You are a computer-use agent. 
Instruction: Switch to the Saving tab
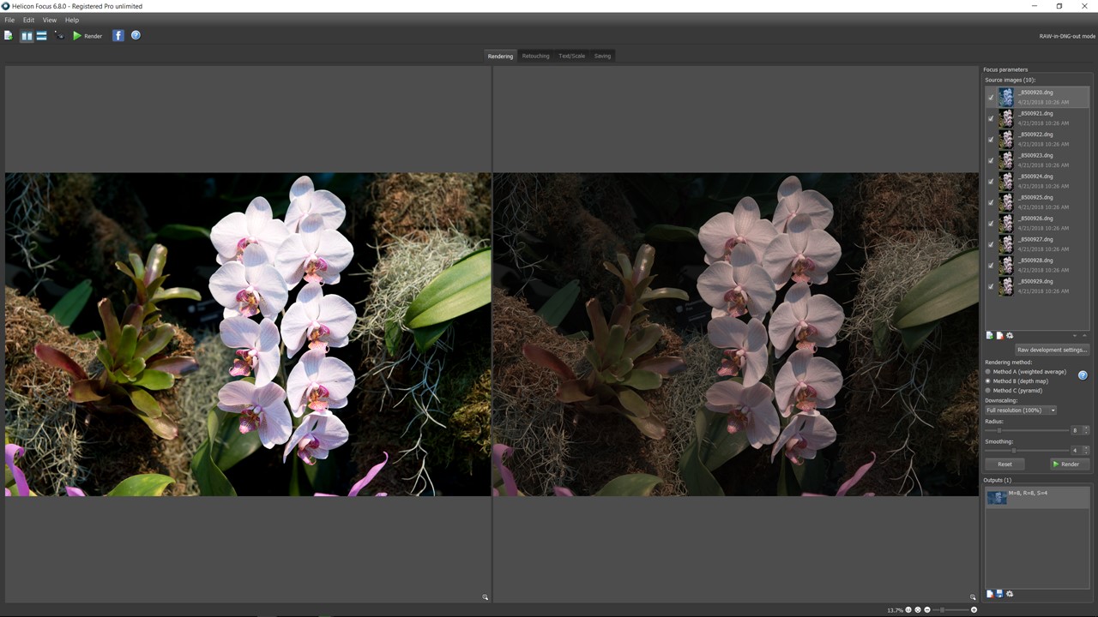pyautogui.click(x=603, y=56)
